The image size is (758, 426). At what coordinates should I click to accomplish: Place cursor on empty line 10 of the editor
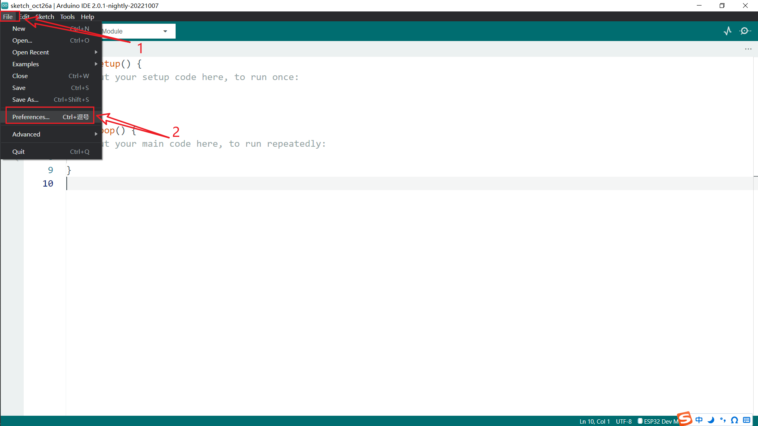[x=409, y=183]
